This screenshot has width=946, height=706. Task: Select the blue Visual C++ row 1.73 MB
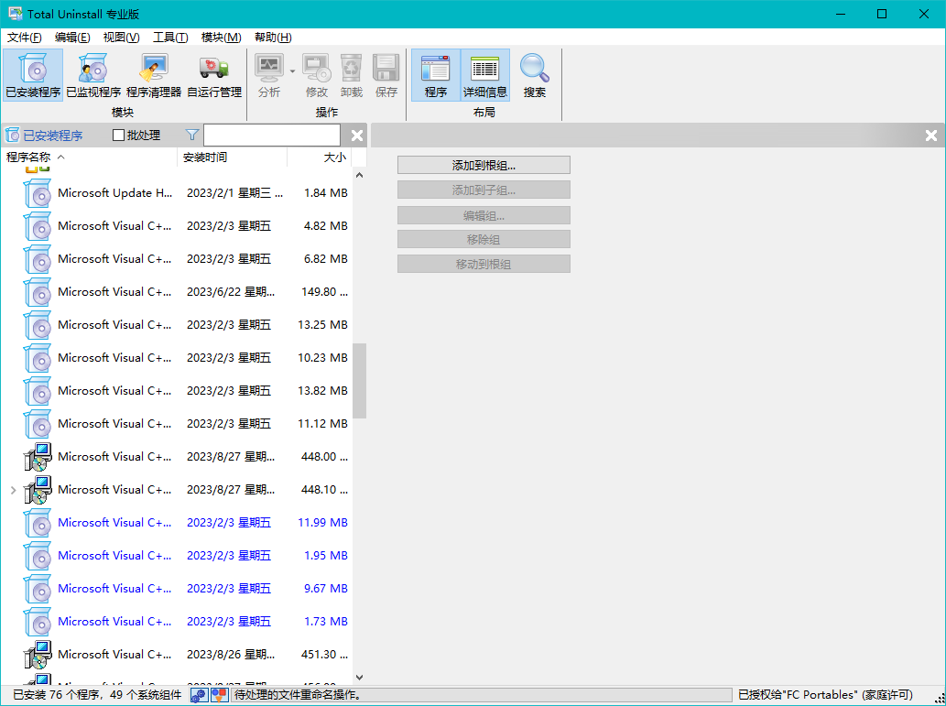[x=176, y=622]
